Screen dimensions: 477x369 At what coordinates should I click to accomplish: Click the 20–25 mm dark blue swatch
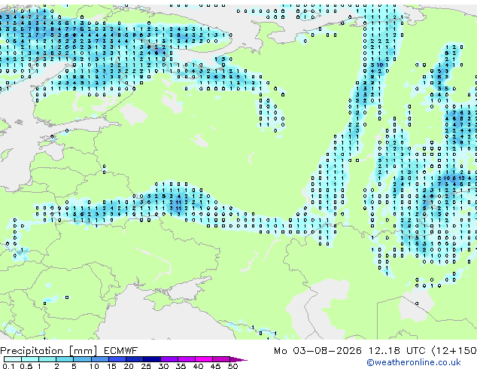(x=135, y=359)
